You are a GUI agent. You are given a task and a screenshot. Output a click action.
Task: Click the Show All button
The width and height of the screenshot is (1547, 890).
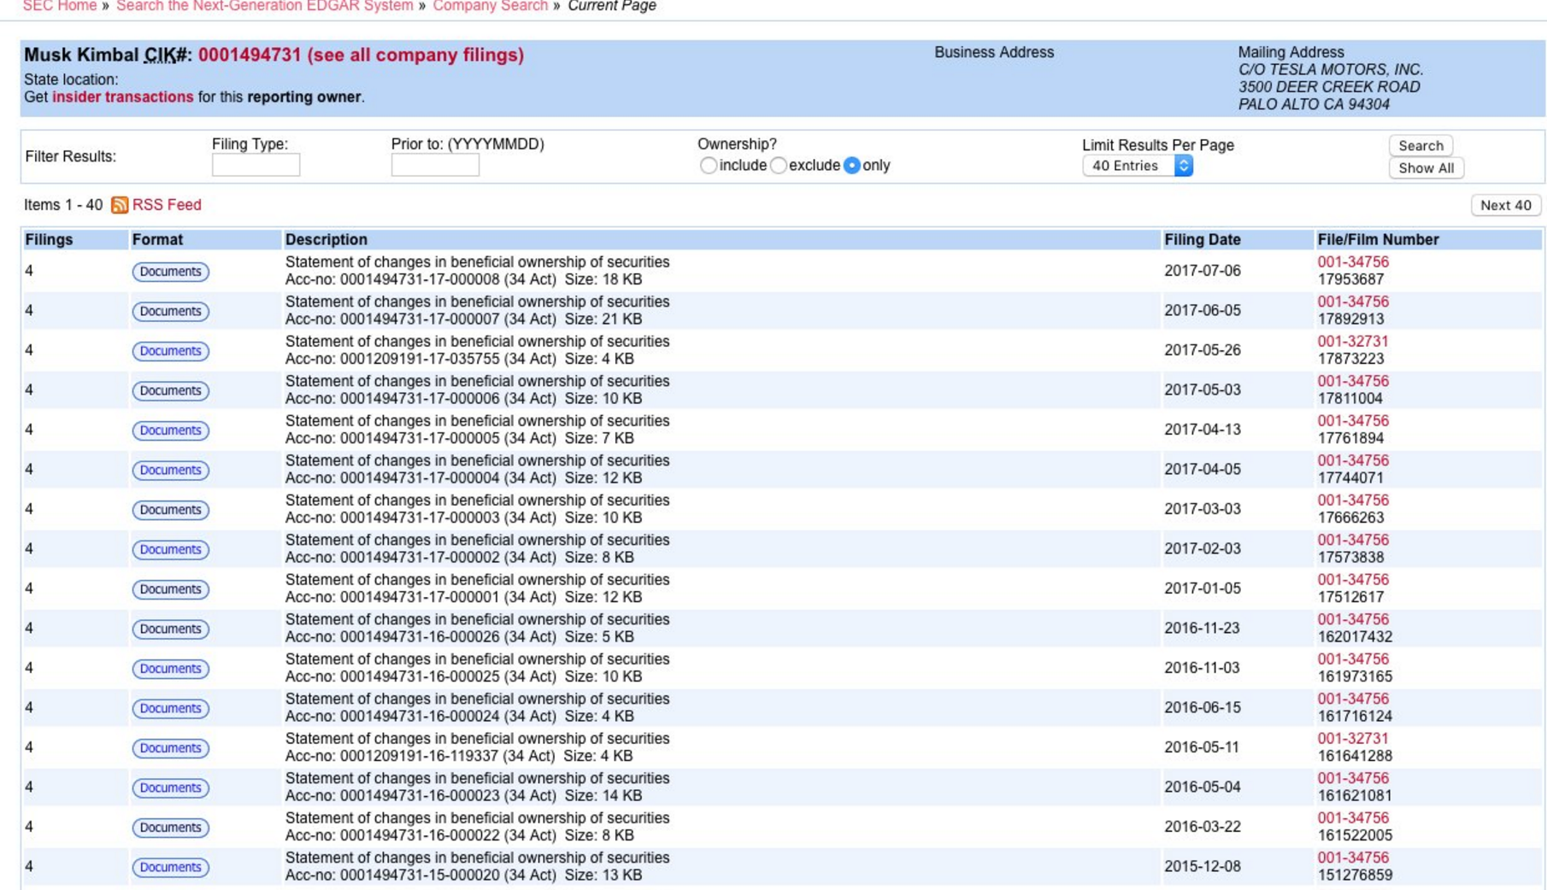(x=1426, y=168)
